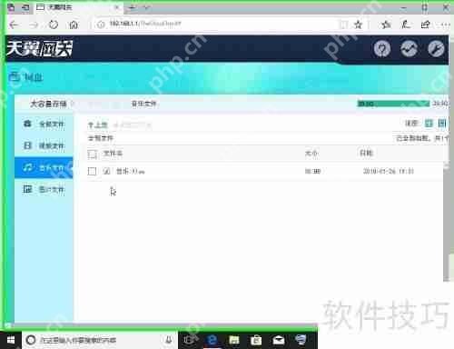Tick the checkbox for the music file row

pos(92,172)
